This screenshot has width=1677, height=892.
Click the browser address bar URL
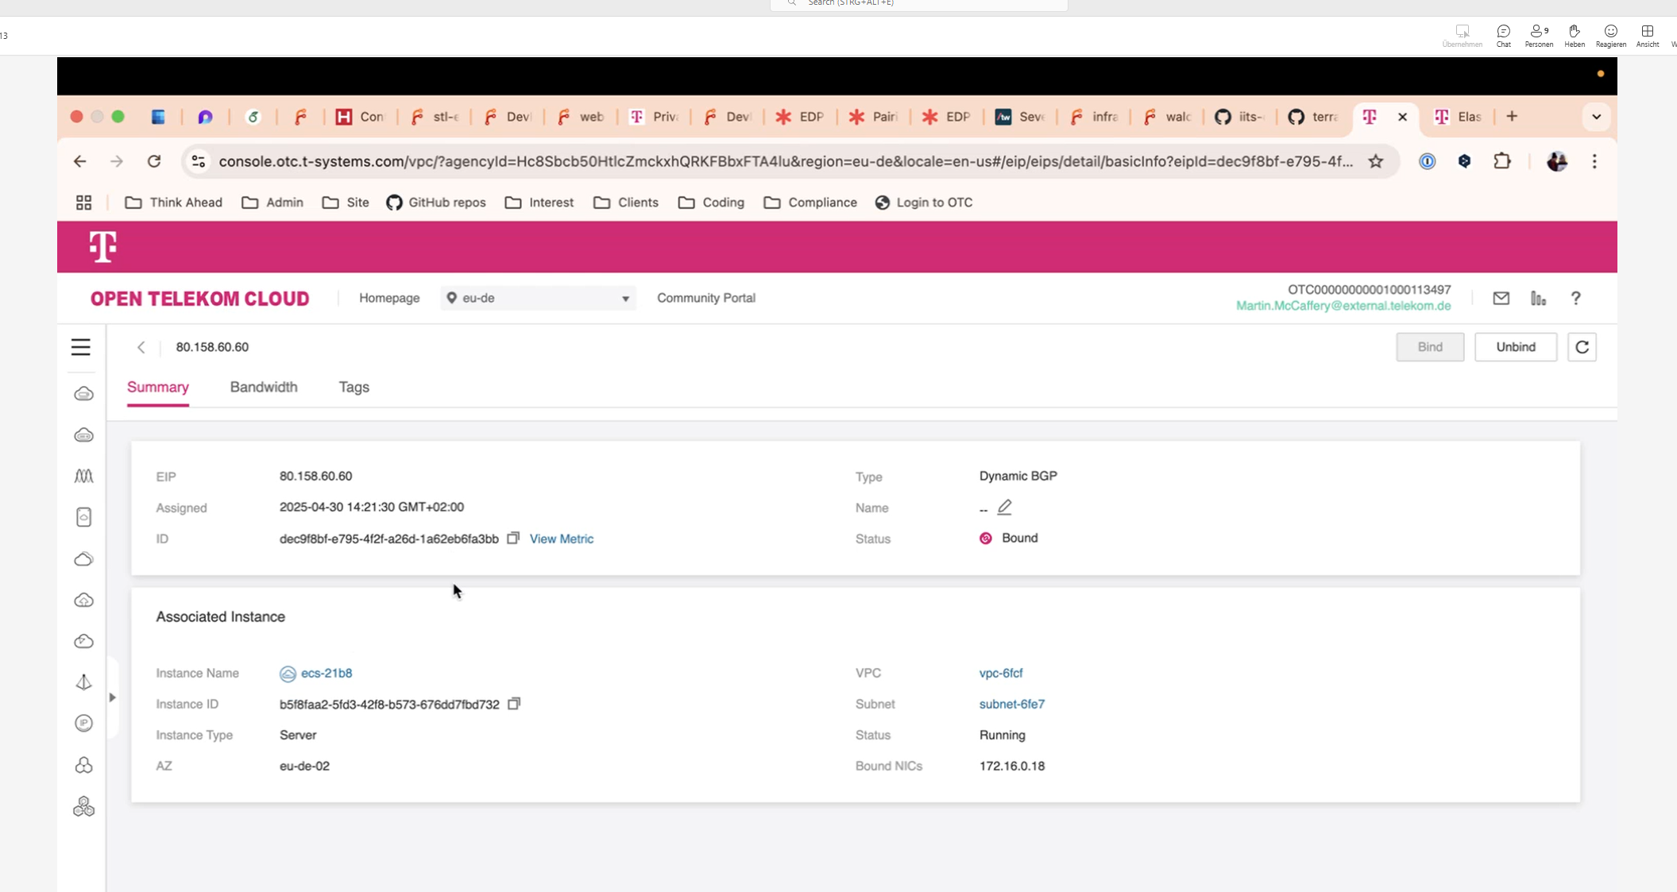(x=786, y=161)
